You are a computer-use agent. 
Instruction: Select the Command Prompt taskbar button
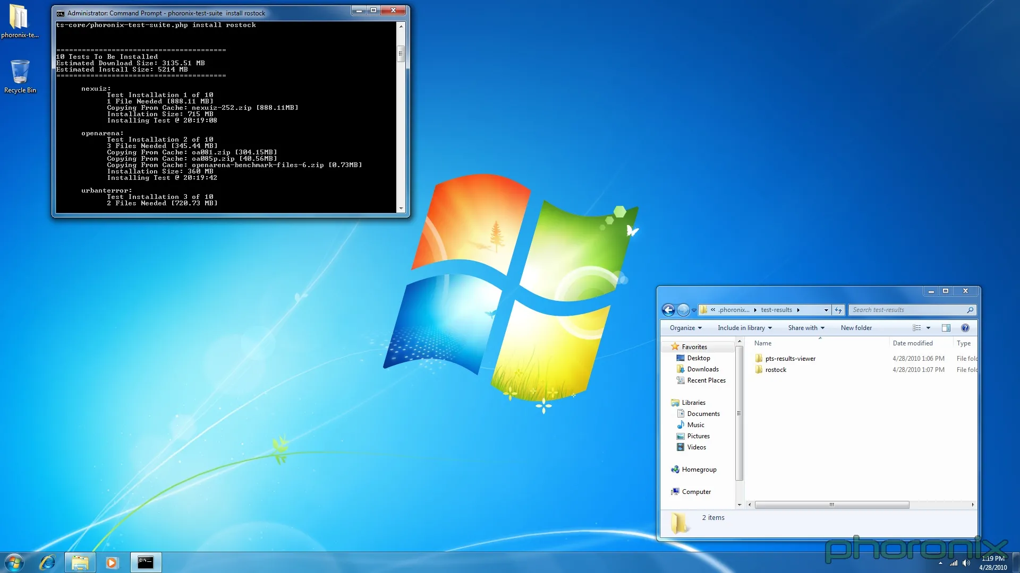point(146,562)
